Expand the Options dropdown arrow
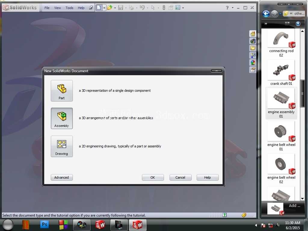 183,8
